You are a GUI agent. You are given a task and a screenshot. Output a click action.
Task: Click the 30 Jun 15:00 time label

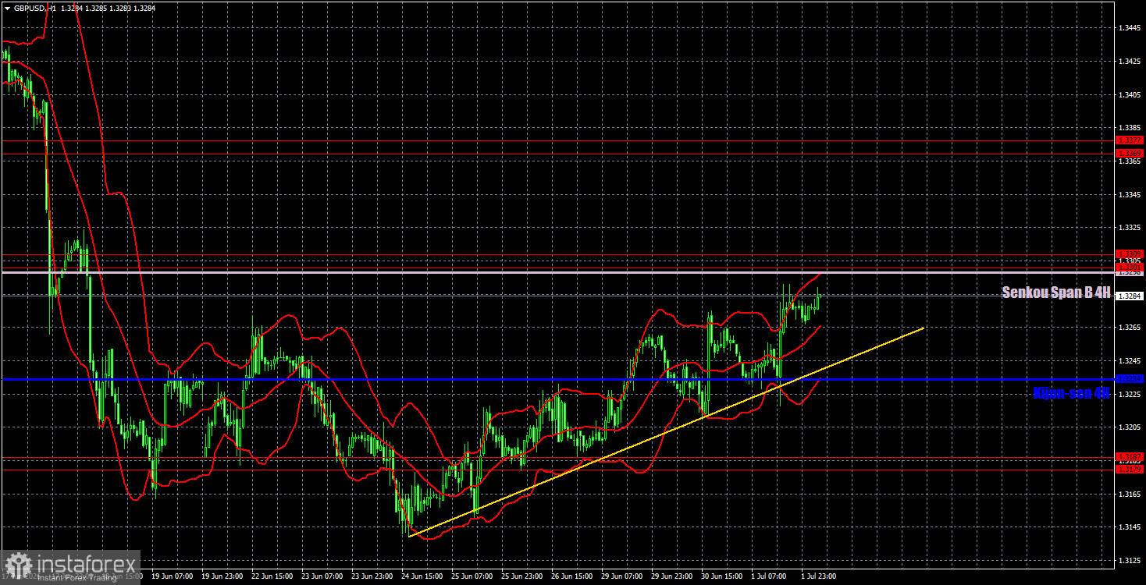pos(721,577)
